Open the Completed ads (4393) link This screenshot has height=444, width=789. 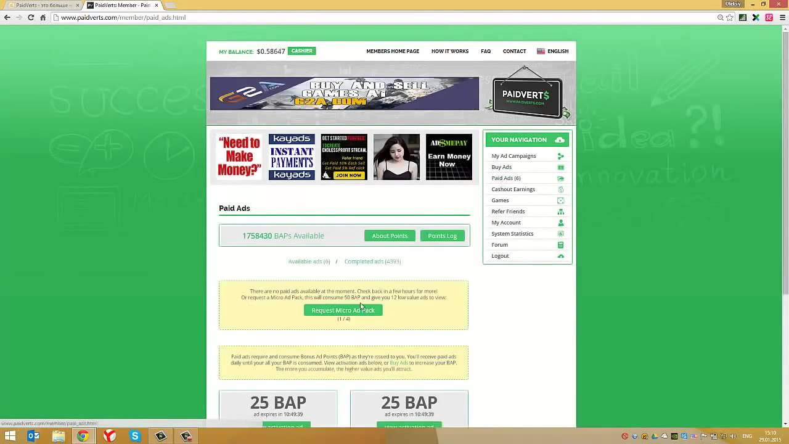(372, 261)
